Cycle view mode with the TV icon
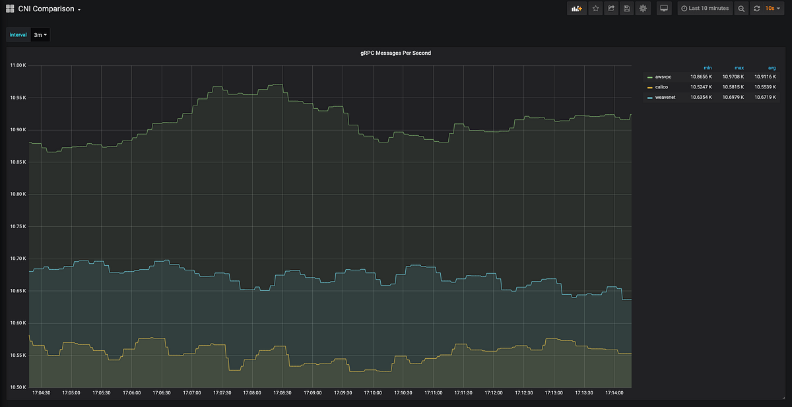The height and width of the screenshot is (407, 792). pos(664,8)
